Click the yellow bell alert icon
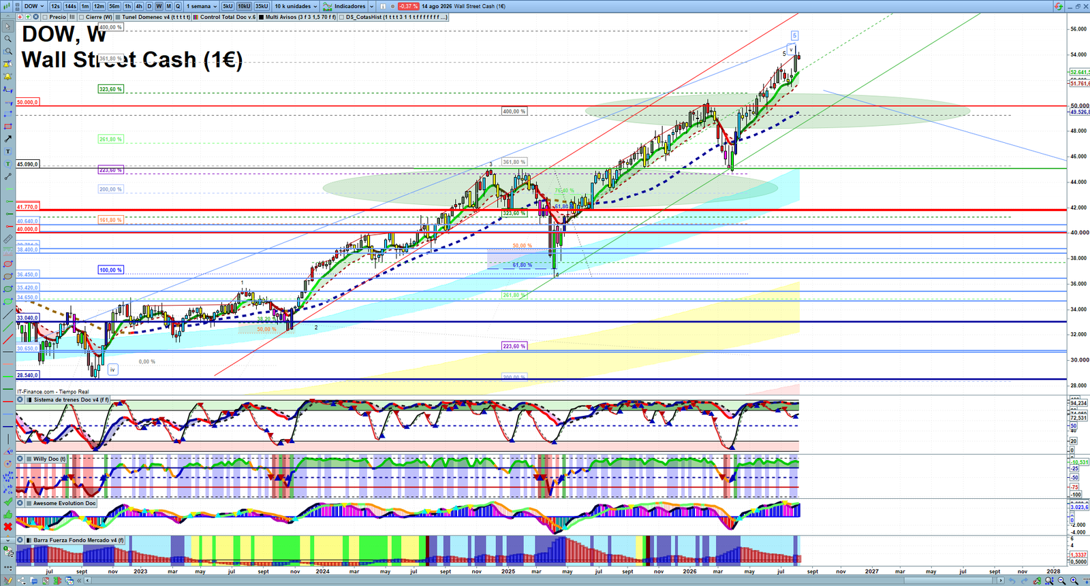 pyautogui.click(x=7, y=76)
